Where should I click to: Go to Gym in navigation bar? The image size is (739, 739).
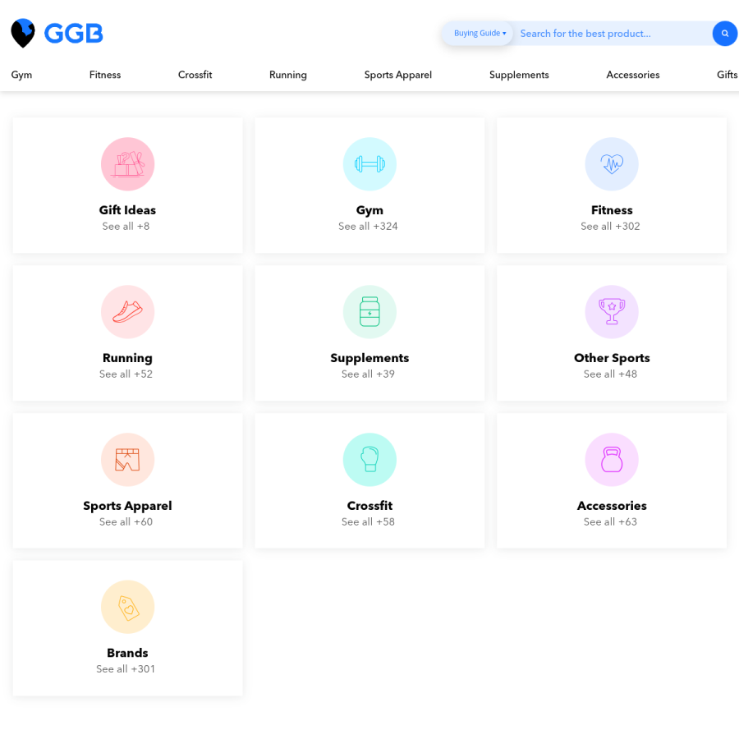[x=21, y=75]
